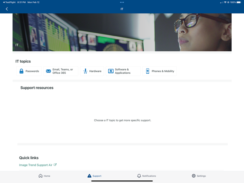Click the Hardware cable icon

click(85, 71)
